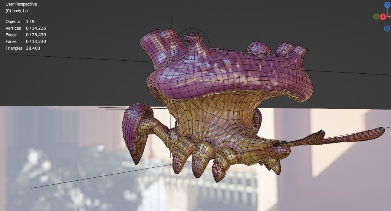Click the green negative Y gizmo circle

coord(376,17)
